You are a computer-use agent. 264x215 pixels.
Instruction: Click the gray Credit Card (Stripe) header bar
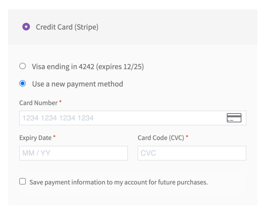133,27
